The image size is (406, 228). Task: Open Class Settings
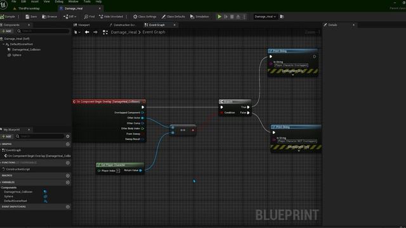(x=145, y=16)
